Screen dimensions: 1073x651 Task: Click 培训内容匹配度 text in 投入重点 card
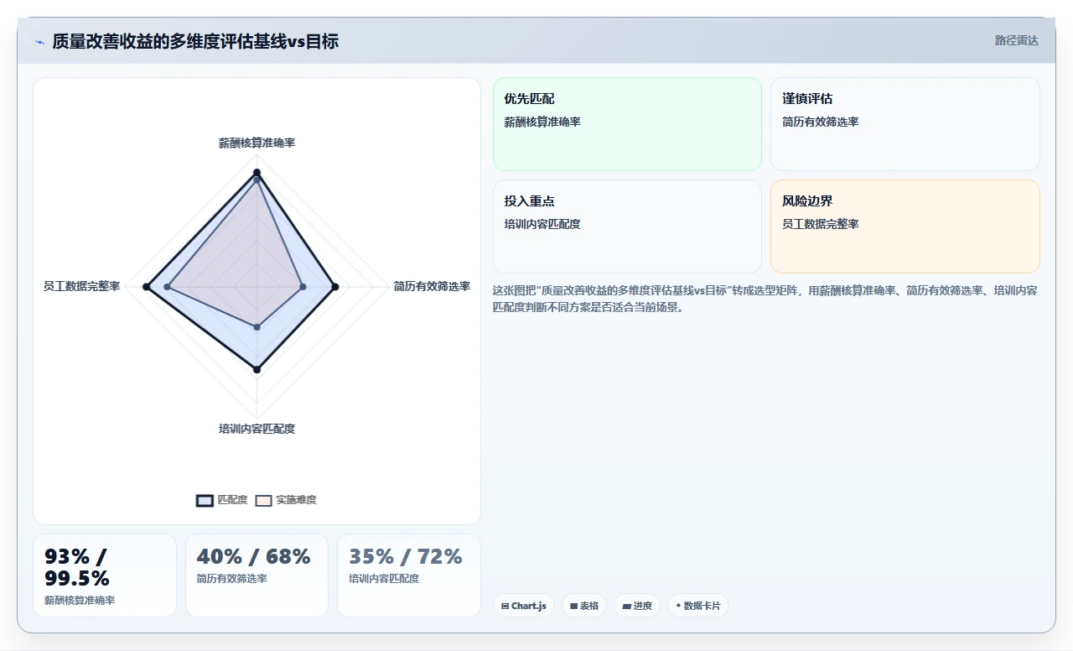(x=542, y=224)
